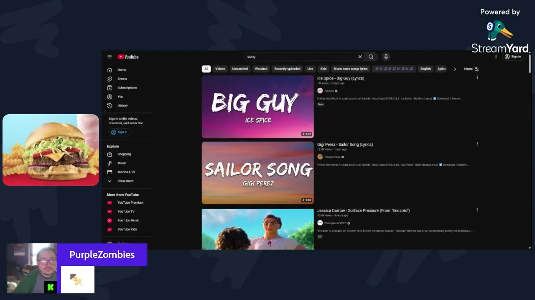Open the title 'Ice Spice - Big Guy (Lyrics)'
This screenshot has width=535, height=300.
tap(341, 78)
